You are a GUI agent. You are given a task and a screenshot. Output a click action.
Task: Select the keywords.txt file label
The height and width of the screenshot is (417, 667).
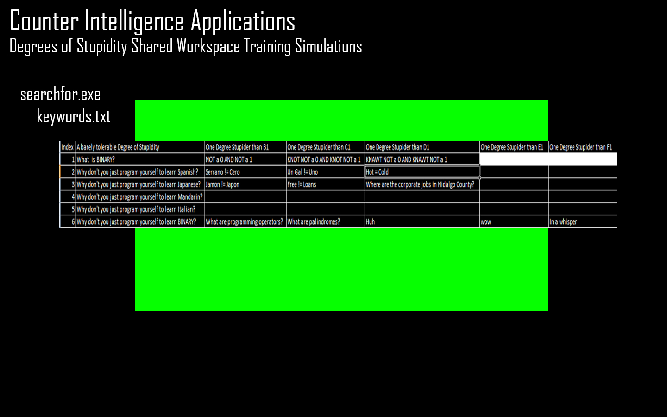coord(73,116)
